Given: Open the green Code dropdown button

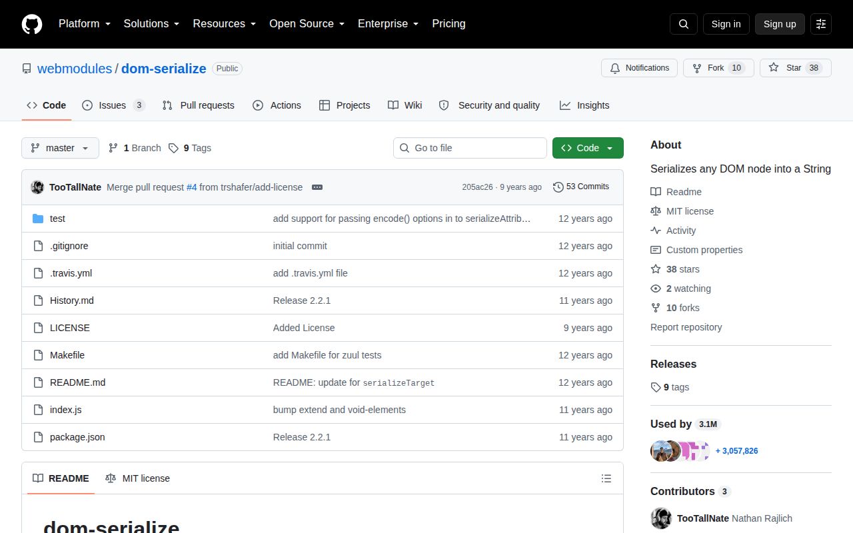Looking at the screenshot, I should (x=588, y=148).
